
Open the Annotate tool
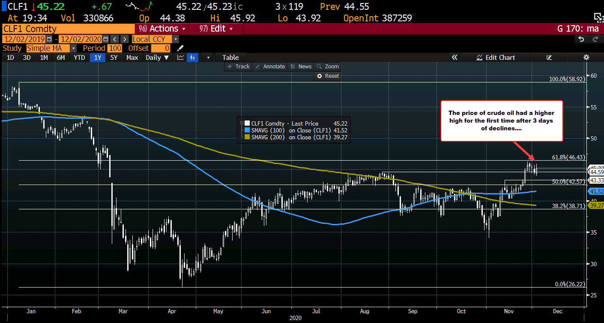(270, 66)
